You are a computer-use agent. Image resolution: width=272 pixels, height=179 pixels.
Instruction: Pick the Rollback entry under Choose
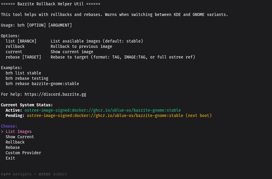[15, 142]
